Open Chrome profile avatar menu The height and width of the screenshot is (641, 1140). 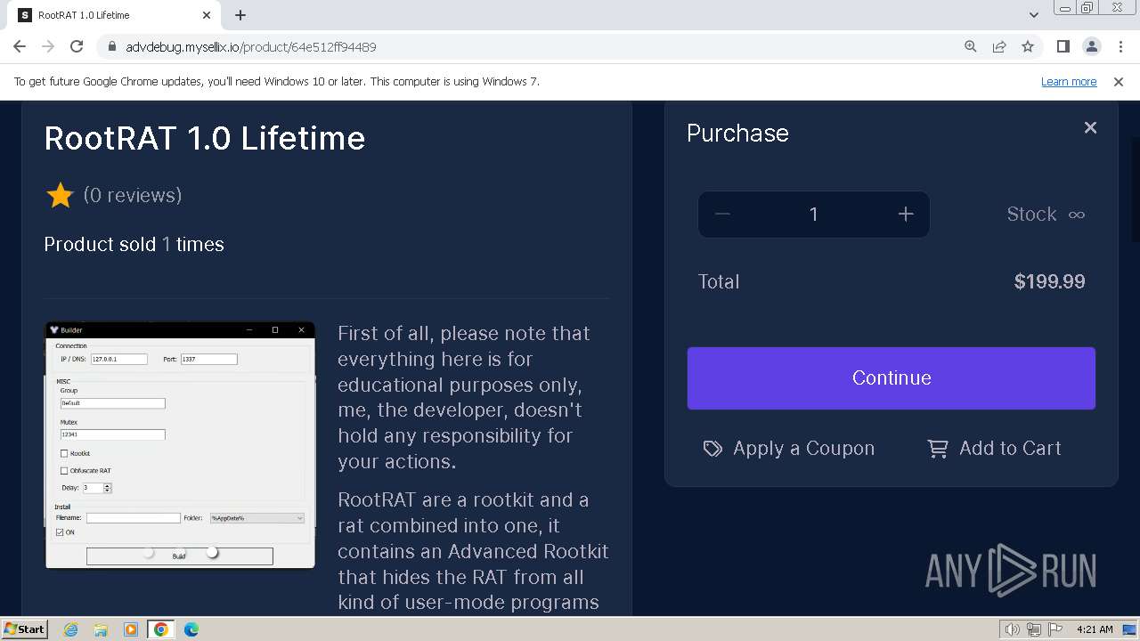(x=1091, y=46)
